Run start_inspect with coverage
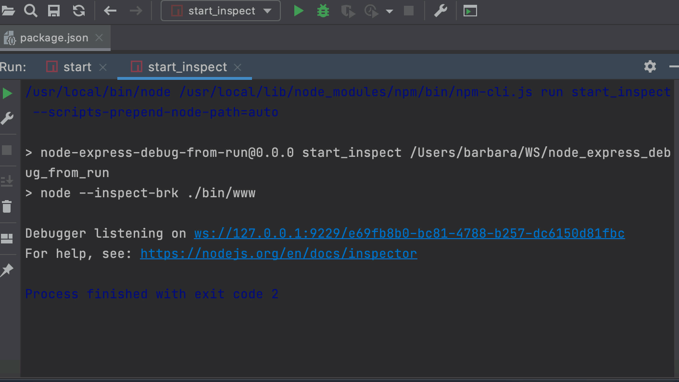The height and width of the screenshot is (382, 679). pyautogui.click(x=348, y=11)
